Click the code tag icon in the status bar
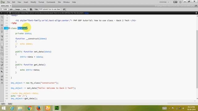This screenshot has height=111, width=198. click(3, 104)
